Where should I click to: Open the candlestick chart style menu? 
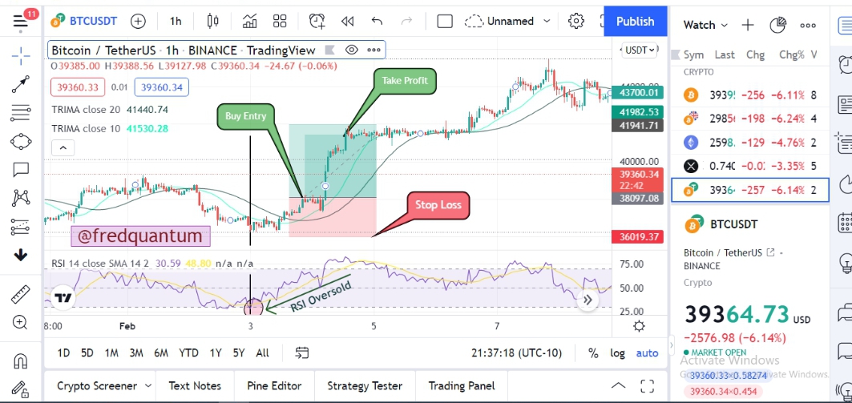click(212, 21)
